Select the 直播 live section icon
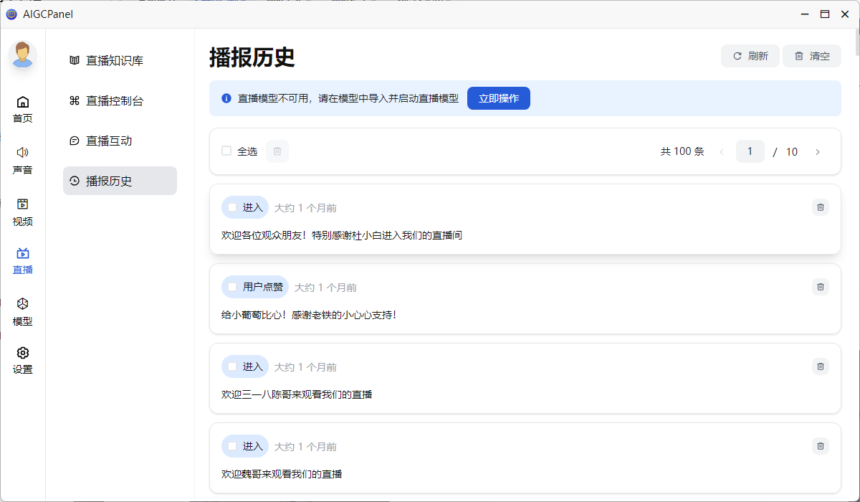The height and width of the screenshot is (502, 860). pos(22,260)
